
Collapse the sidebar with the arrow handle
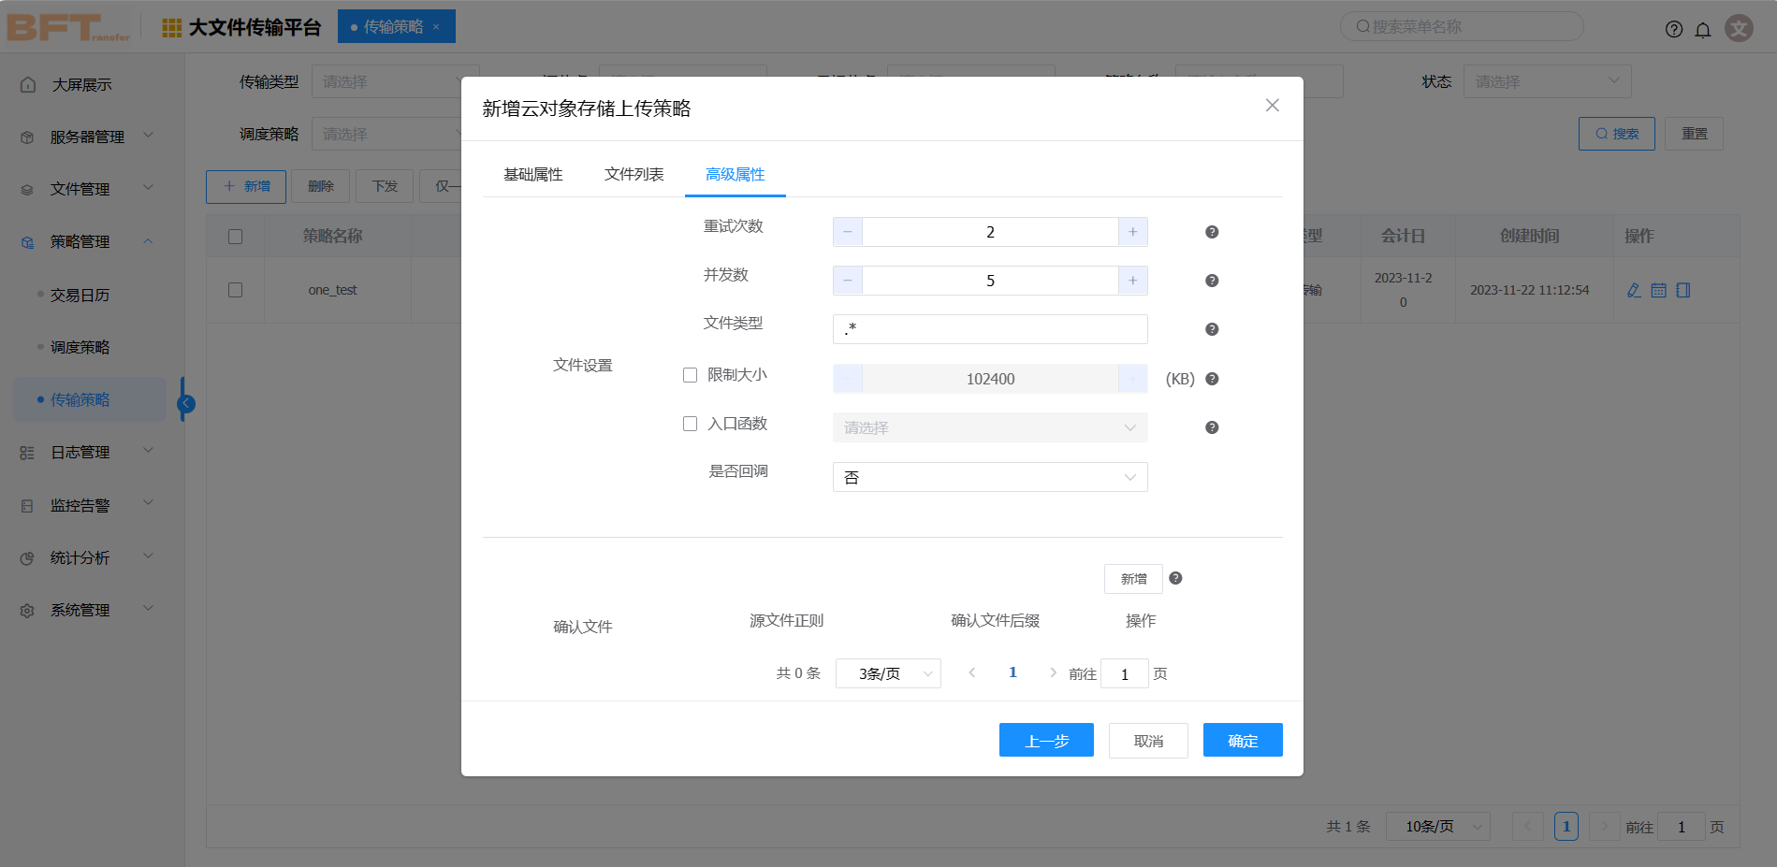[186, 403]
